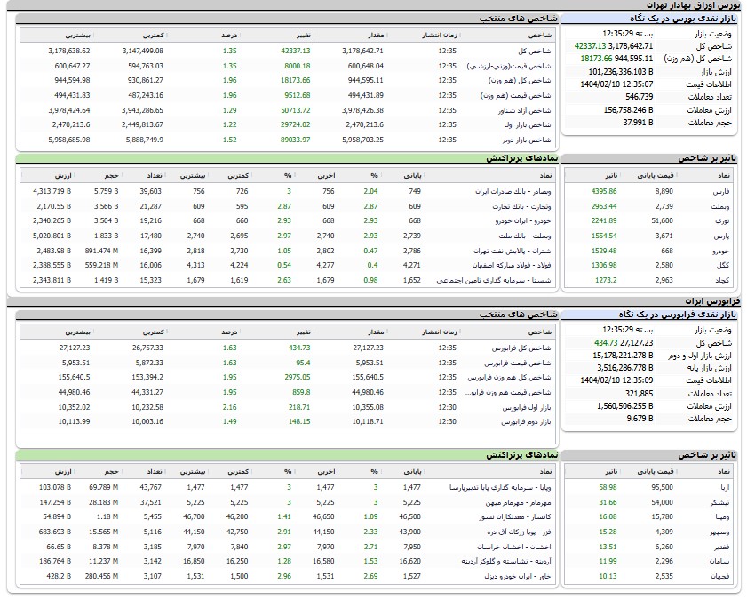747x600 pixels.
Task: Click trade value '156,758.246 B'
Action: [x=628, y=110]
